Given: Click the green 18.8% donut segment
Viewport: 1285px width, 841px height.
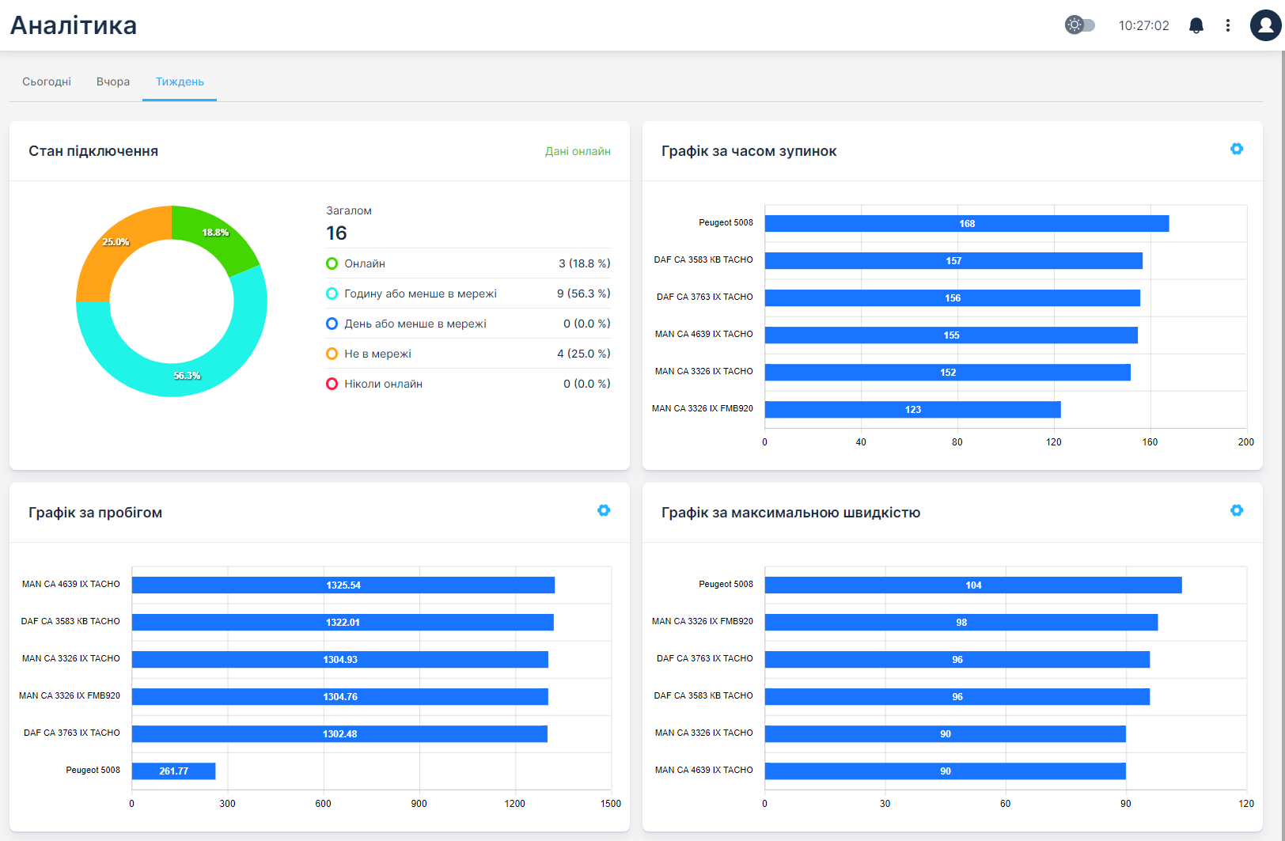Looking at the screenshot, I should (215, 237).
